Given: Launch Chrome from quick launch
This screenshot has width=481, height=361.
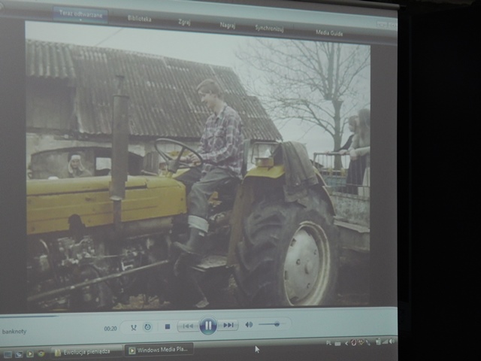Looking at the screenshot, I should point(41,353).
